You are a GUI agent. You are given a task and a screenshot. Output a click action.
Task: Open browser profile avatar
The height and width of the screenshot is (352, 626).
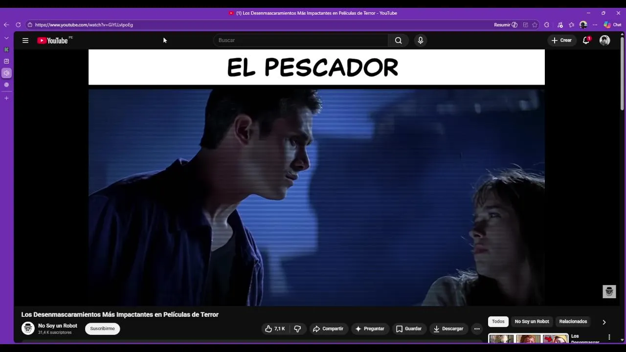(583, 25)
